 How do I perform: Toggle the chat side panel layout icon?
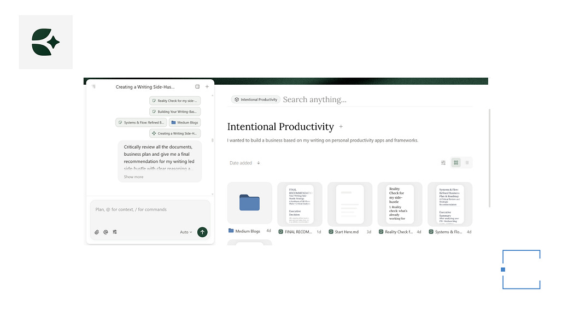coord(198,87)
